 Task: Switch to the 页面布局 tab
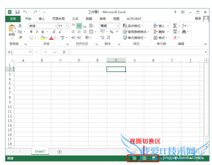(x=59, y=19)
